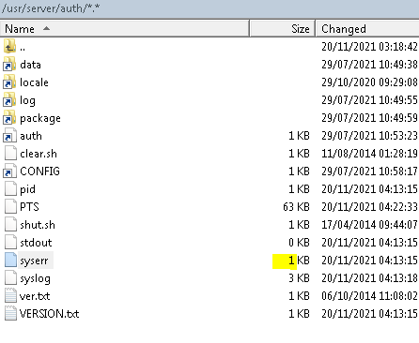Click the sort arrow in Name header
419x343 pixels.
[x=46, y=28]
